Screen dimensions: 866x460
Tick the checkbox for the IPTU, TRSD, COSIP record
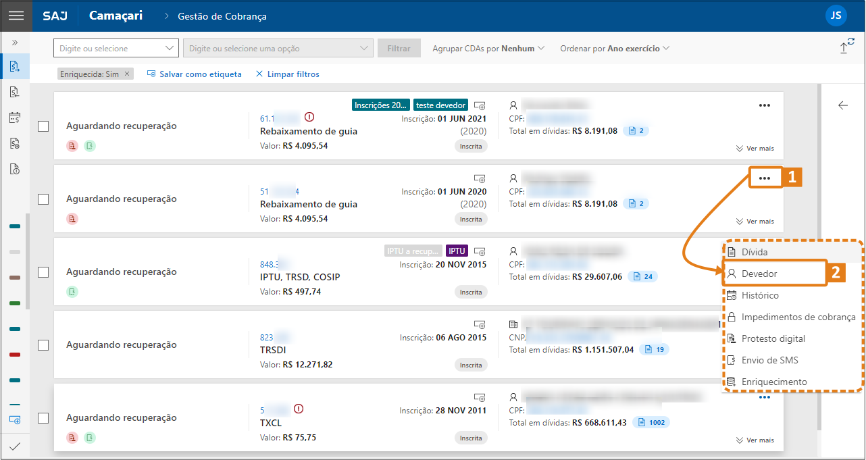43,272
